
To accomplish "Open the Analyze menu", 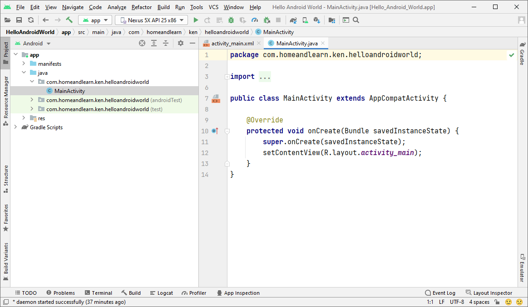I will click(117, 7).
